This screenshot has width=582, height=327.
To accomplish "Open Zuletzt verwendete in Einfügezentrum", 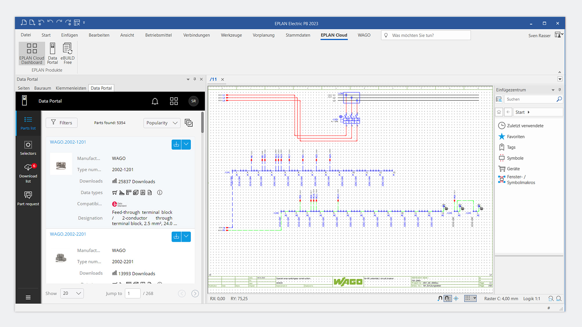I will click(x=521, y=126).
